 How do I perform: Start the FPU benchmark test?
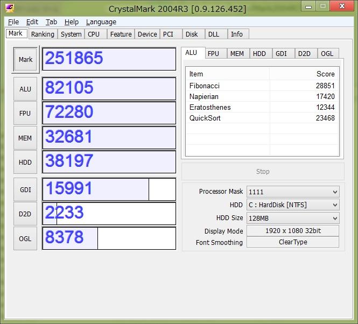point(25,113)
